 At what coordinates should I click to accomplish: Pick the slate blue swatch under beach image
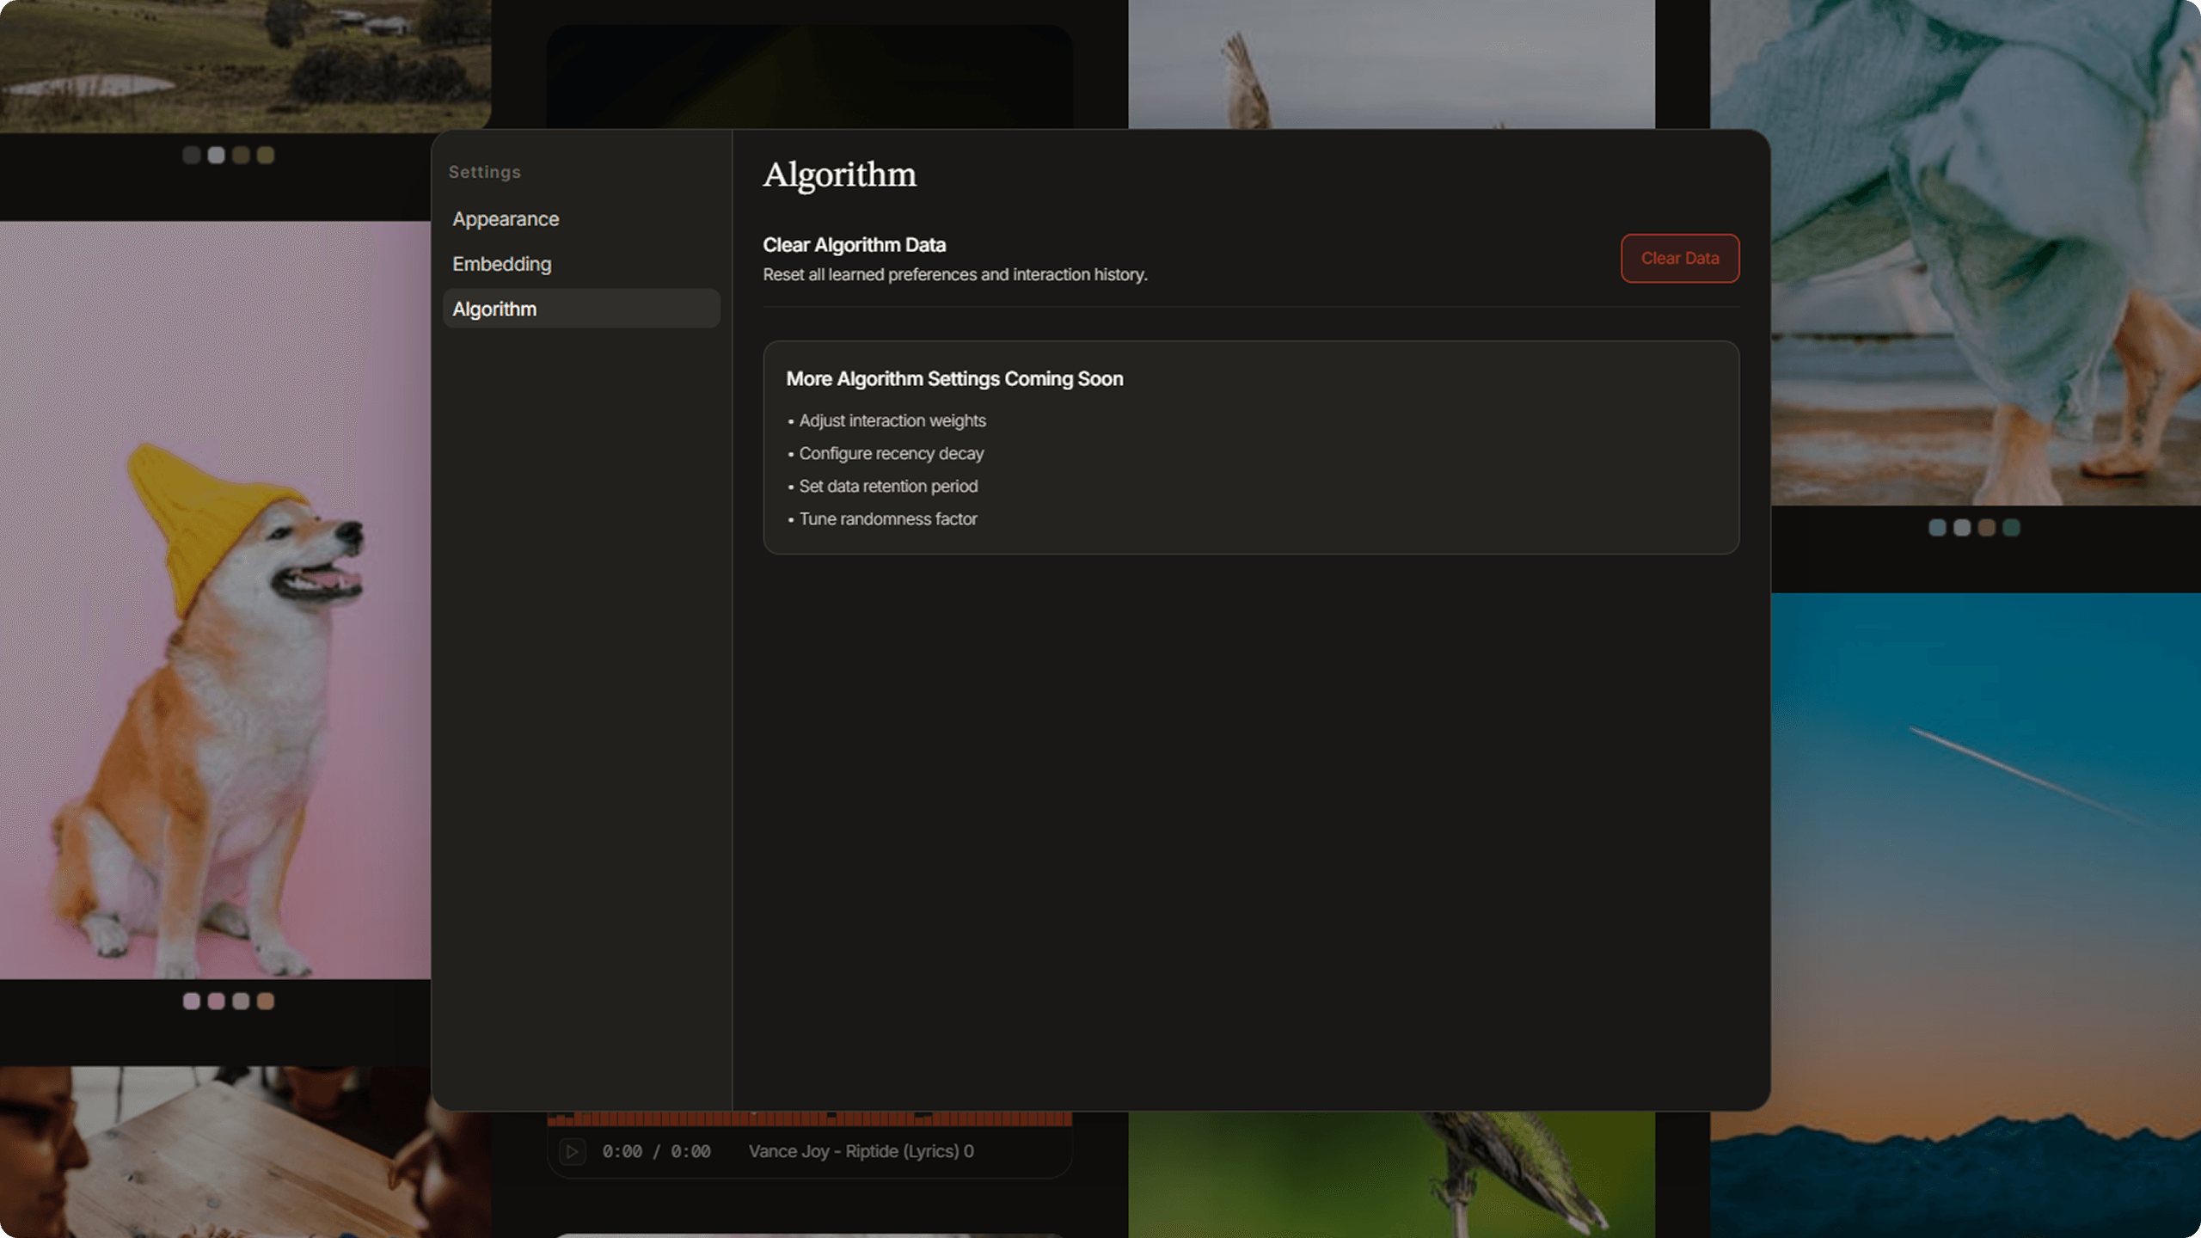[x=1937, y=527]
